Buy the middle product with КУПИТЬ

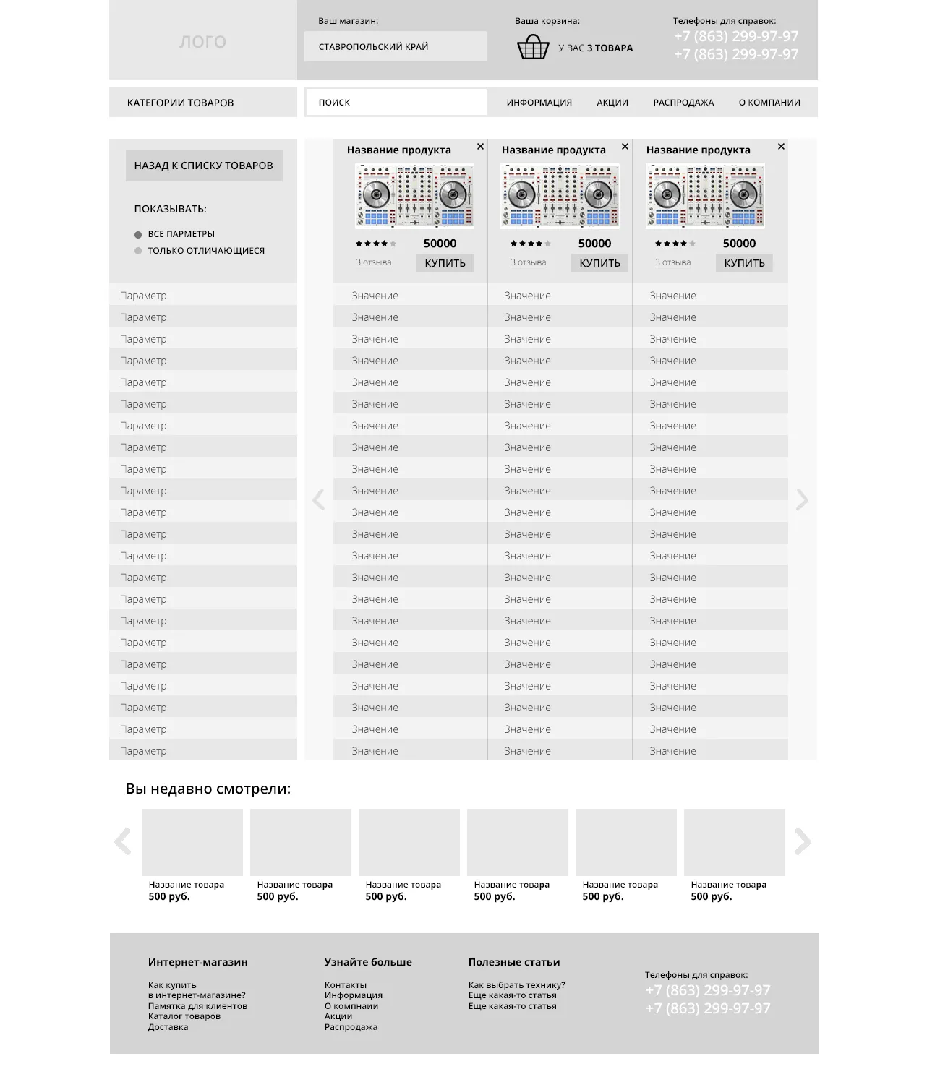coord(599,263)
